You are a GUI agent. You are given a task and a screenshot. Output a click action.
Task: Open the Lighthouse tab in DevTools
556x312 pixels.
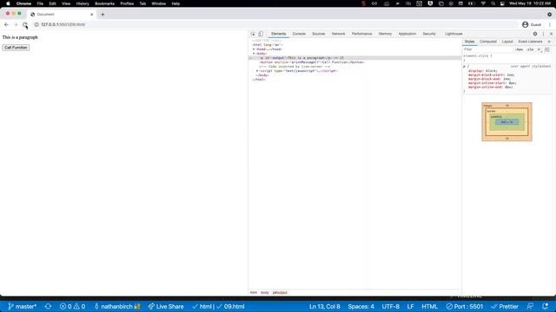pos(453,34)
